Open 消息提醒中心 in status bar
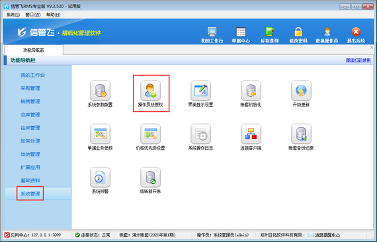This screenshot has width=377, height=242. pyautogui.click(x=327, y=235)
